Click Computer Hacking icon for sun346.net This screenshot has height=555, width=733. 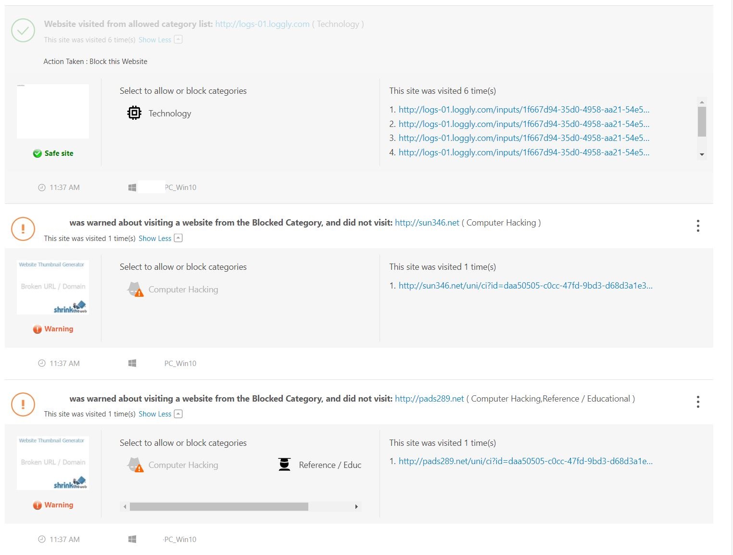(x=135, y=290)
